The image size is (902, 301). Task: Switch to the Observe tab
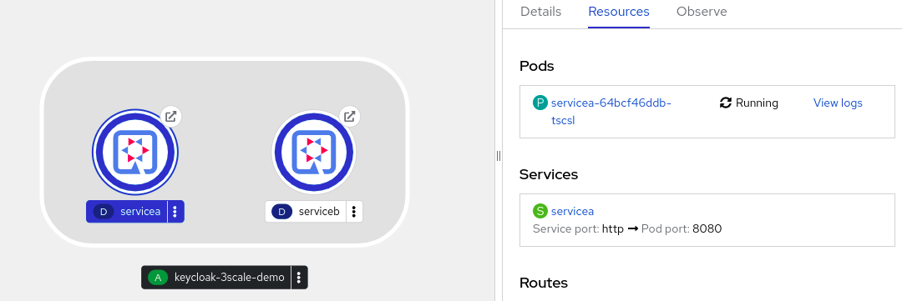pos(702,12)
